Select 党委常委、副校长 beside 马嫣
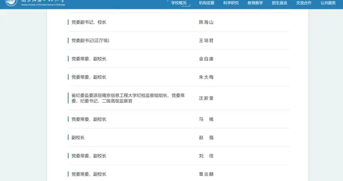This screenshot has height=181, width=343. click(89, 120)
